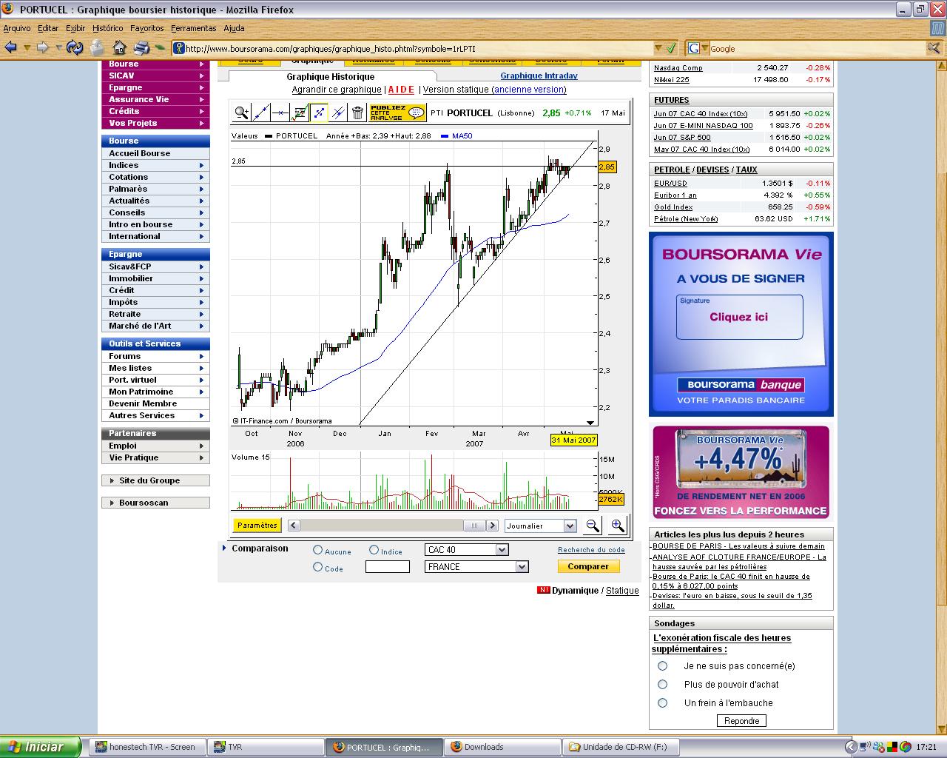947x758 pixels.
Task: Click the chart scrollbar left arrow
Action: pyautogui.click(x=294, y=526)
